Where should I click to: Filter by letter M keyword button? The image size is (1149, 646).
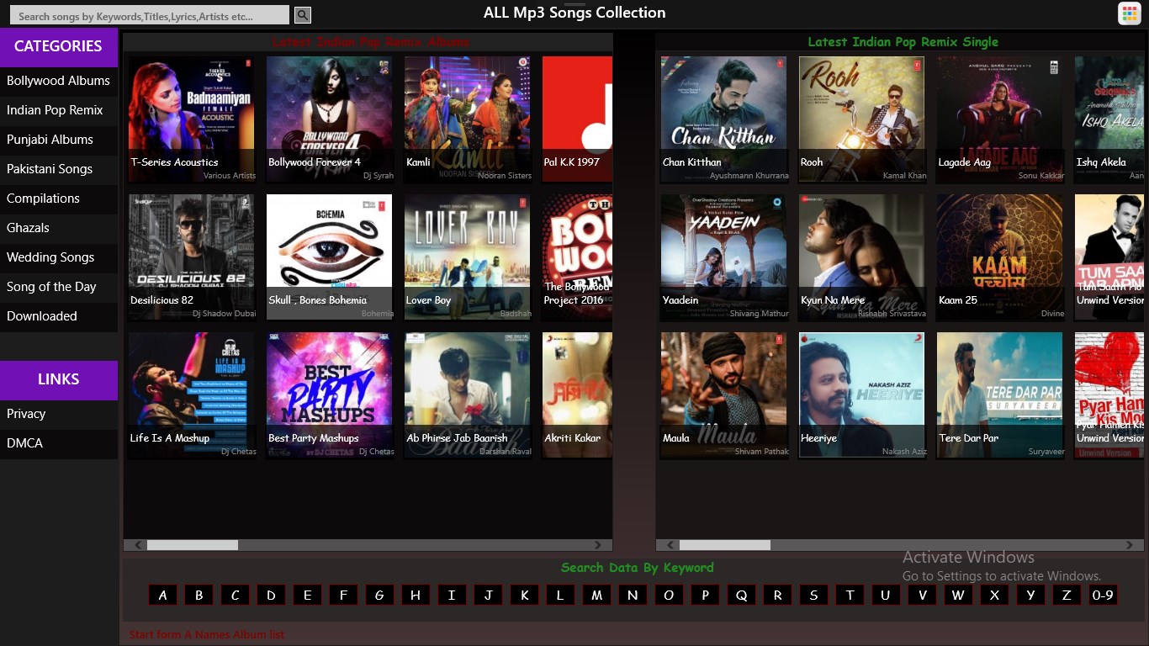596,595
